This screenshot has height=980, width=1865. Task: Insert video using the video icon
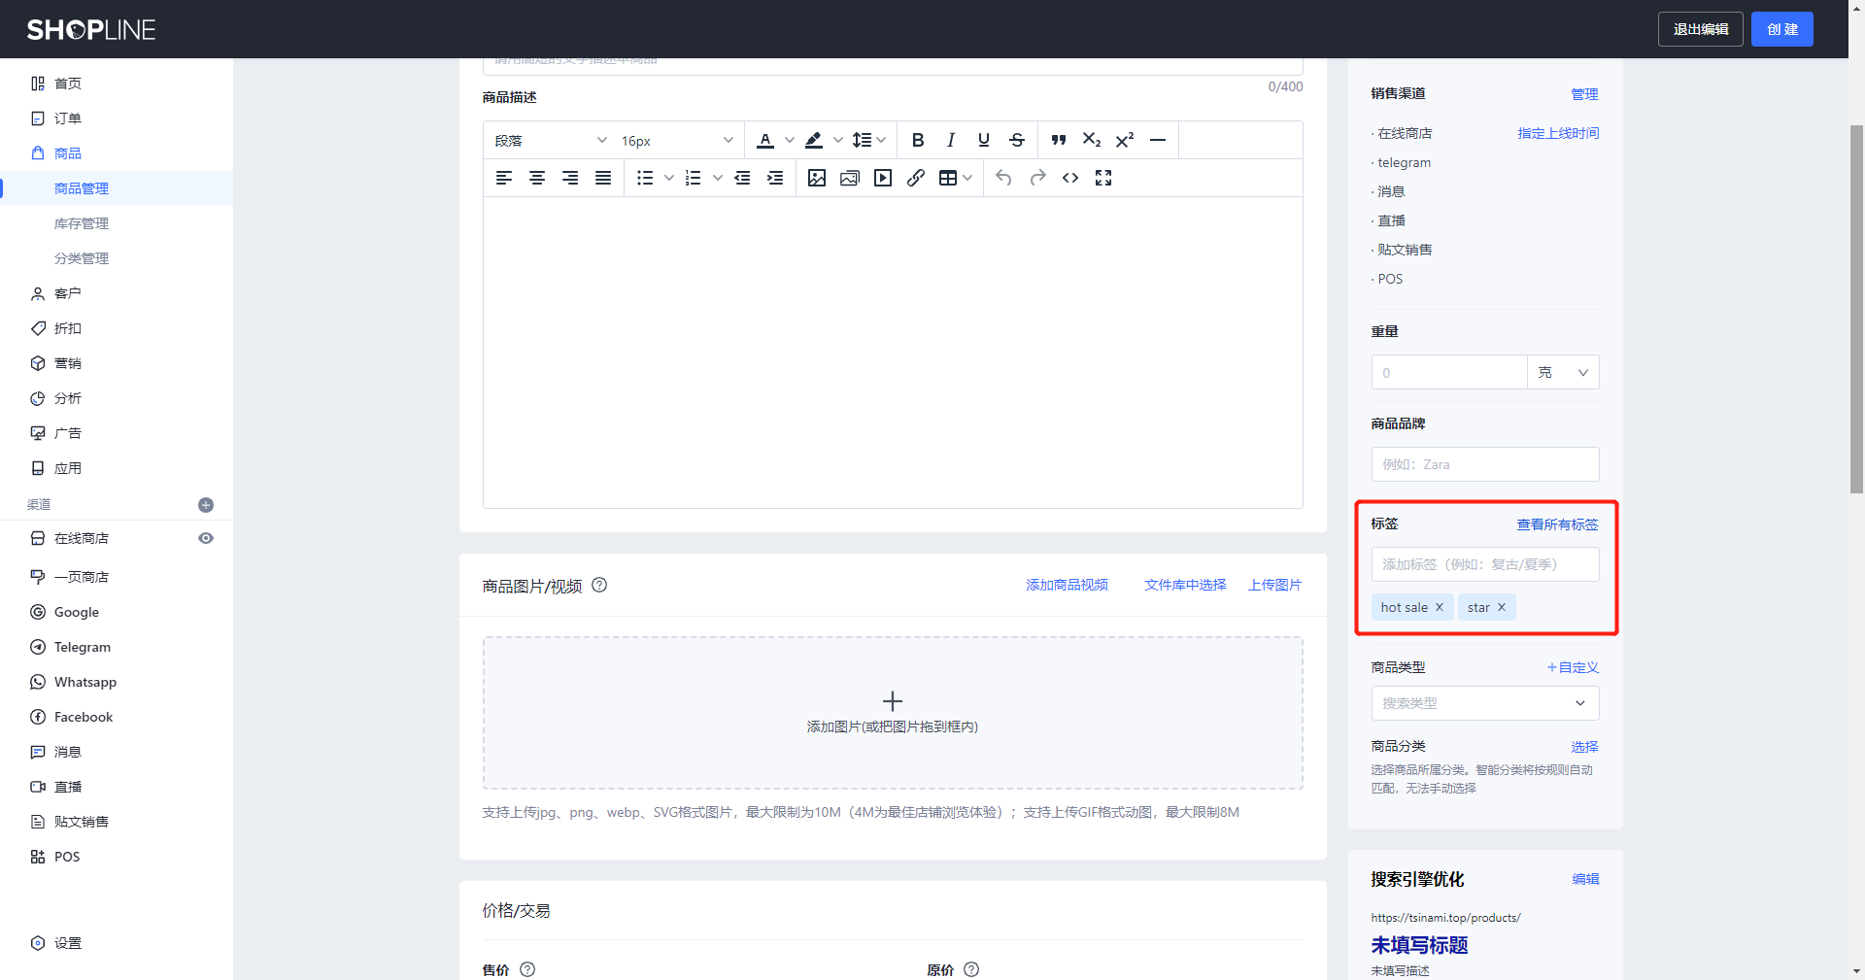pyautogui.click(x=882, y=178)
